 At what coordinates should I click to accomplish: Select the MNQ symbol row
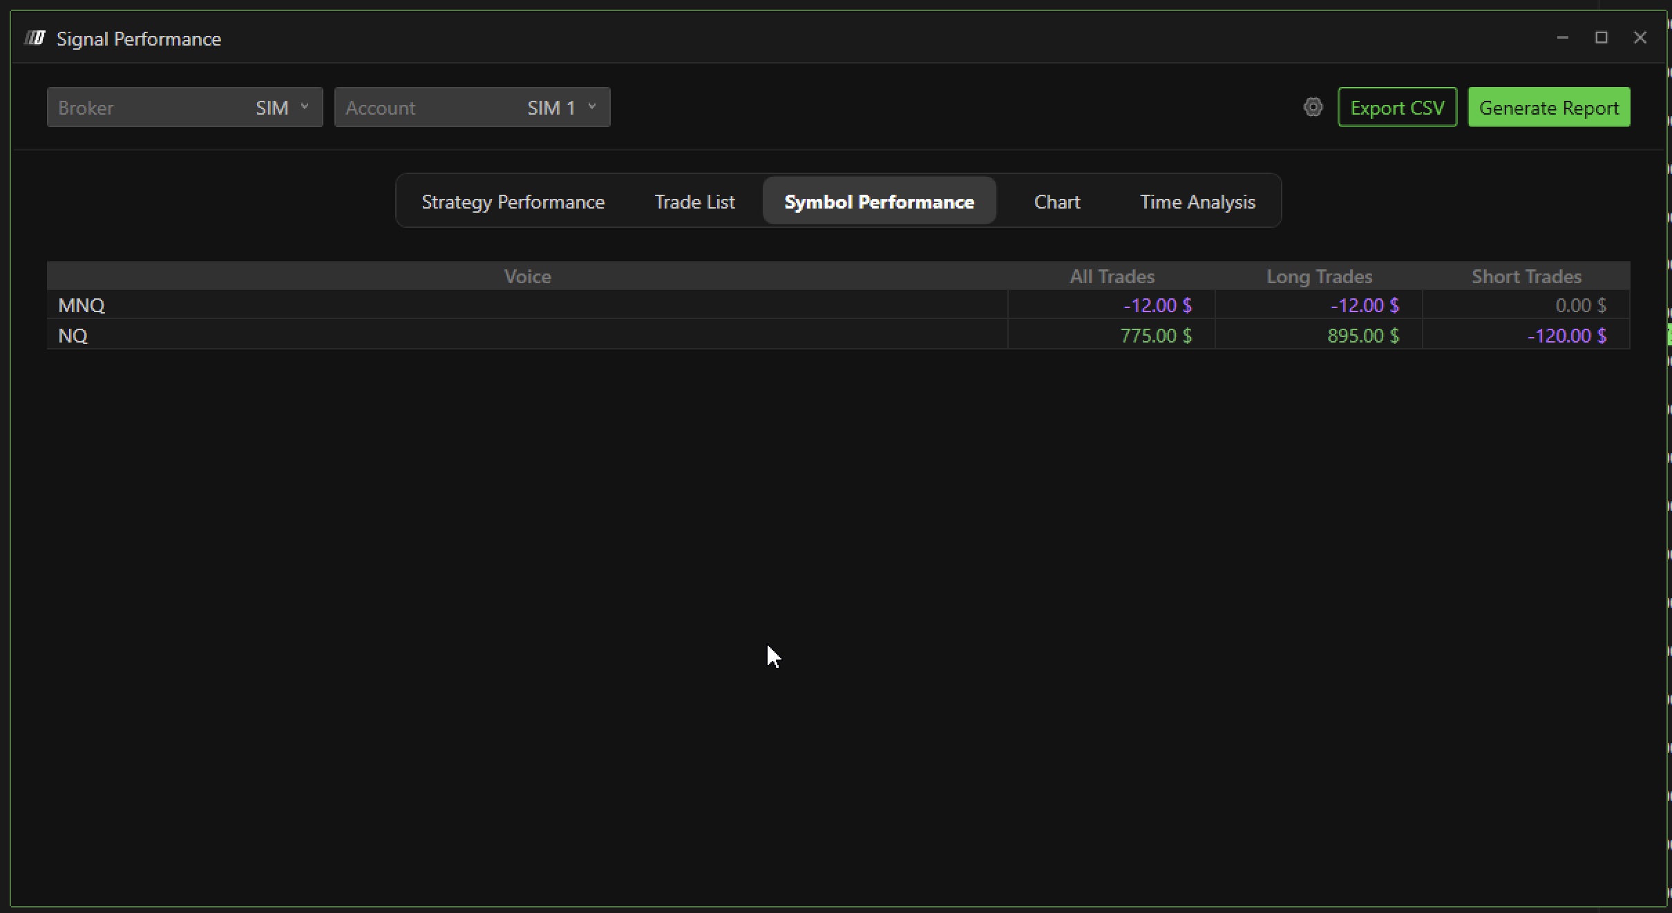pyautogui.click(x=82, y=305)
